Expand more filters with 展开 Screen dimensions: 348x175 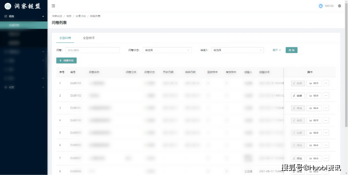276,50
